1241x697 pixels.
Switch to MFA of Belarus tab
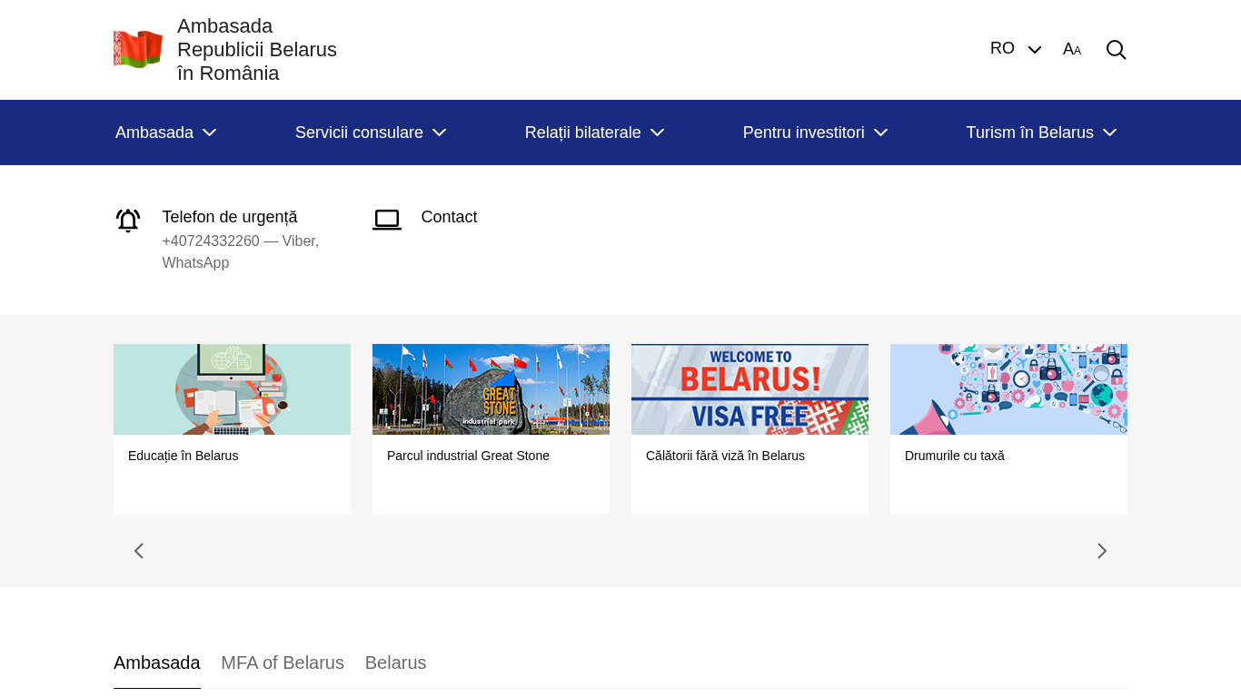coord(283,663)
